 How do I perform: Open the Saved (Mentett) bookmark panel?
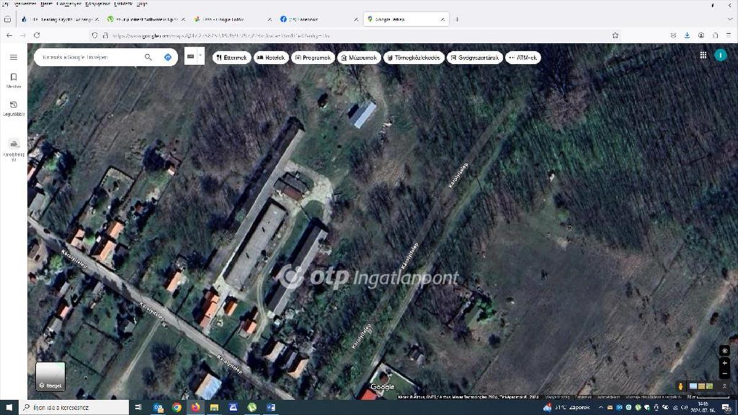tap(14, 80)
